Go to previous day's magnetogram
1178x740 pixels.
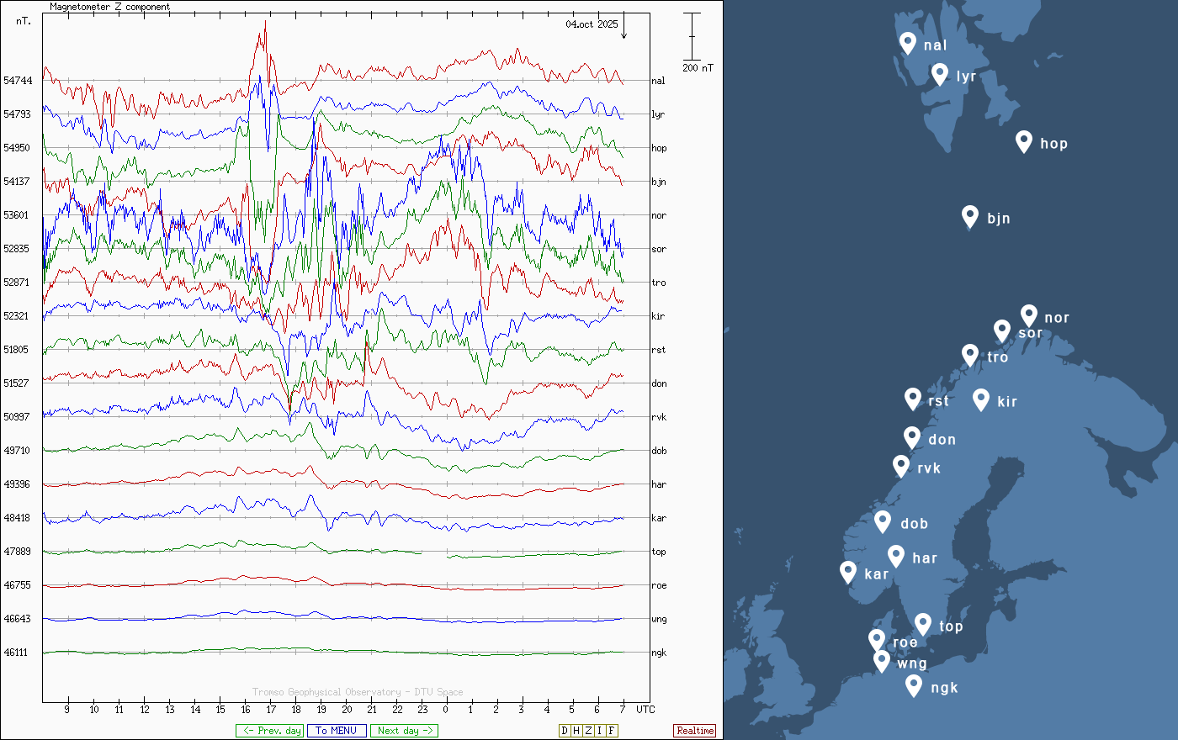point(269,731)
